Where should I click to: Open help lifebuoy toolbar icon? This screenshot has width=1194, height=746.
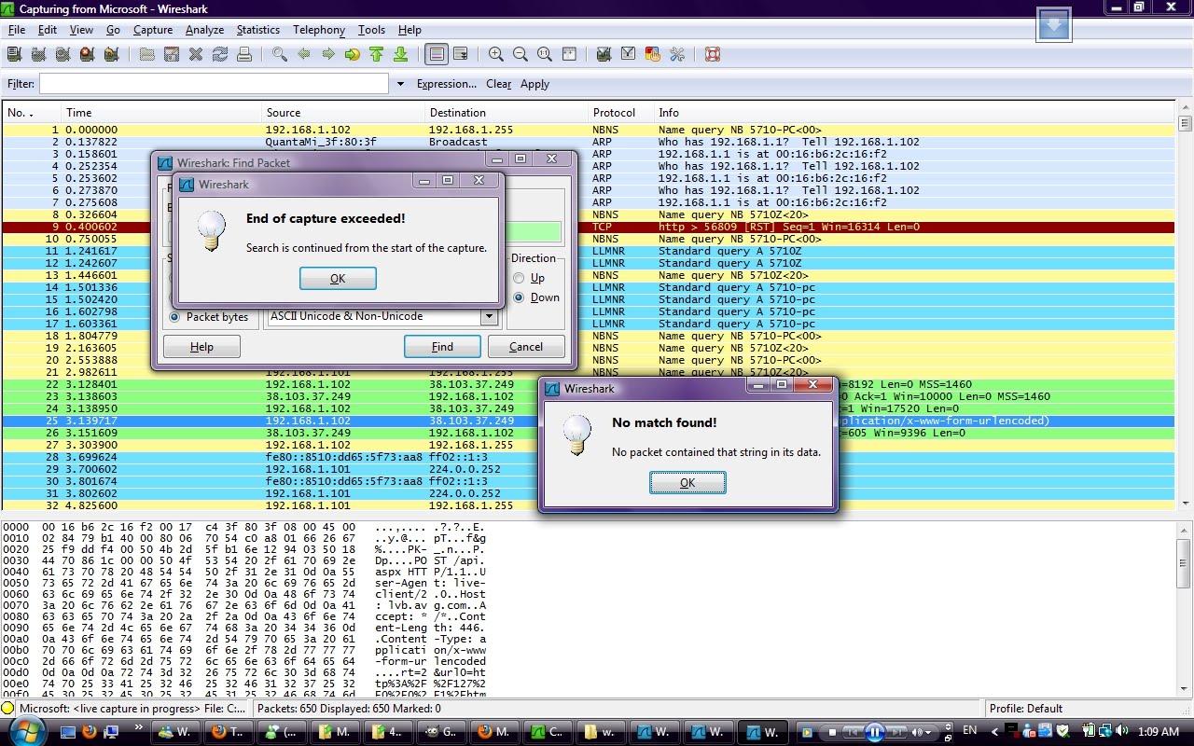pyautogui.click(x=713, y=54)
